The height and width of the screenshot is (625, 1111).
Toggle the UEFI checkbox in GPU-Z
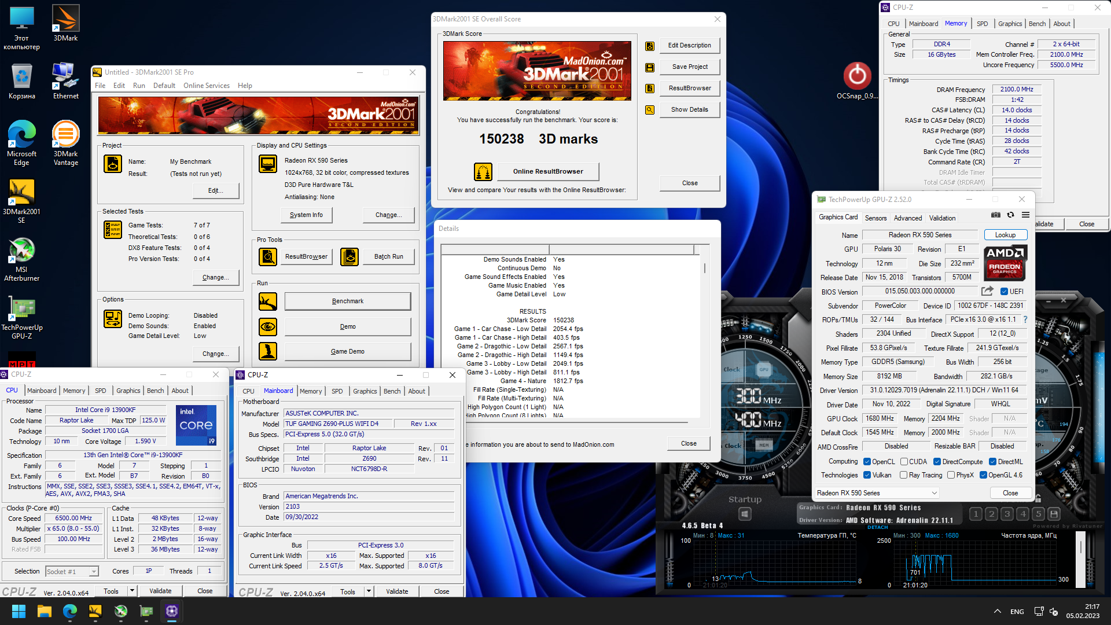click(1004, 292)
